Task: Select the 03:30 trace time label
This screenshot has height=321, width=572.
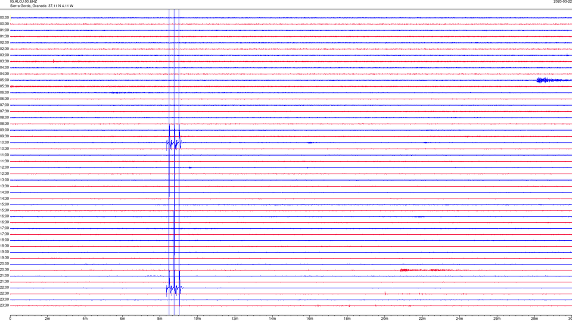Action: [4, 61]
